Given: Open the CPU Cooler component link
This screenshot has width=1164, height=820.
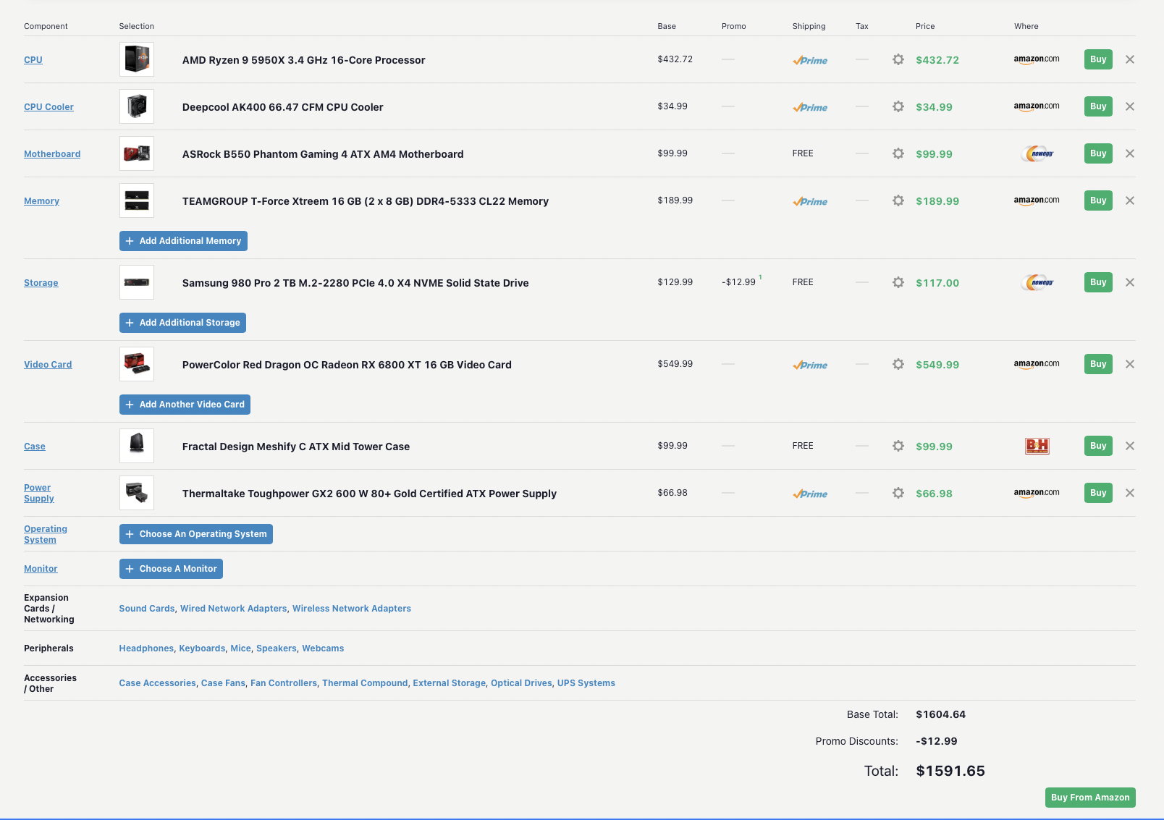Looking at the screenshot, I should coord(48,107).
